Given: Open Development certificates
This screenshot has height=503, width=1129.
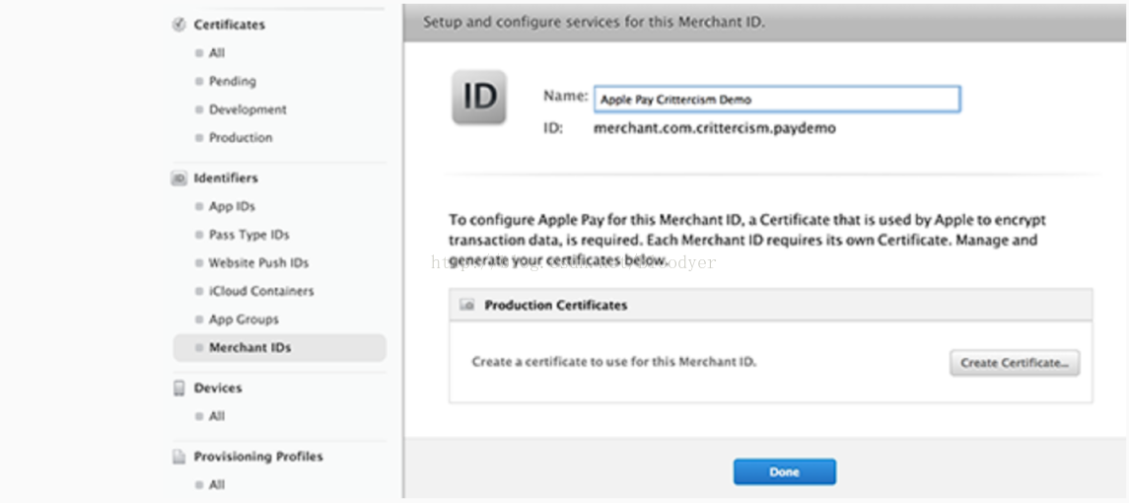Looking at the screenshot, I should [247, 109].
